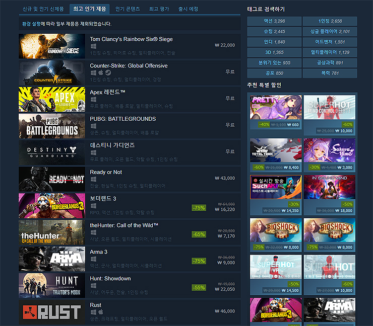Viewport: 373px width, 326px height.
Task: Click the Windows icon under Rust
Action: coord(93,312)
